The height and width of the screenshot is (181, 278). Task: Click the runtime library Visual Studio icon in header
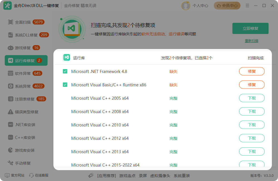click(x=66, y=58)
